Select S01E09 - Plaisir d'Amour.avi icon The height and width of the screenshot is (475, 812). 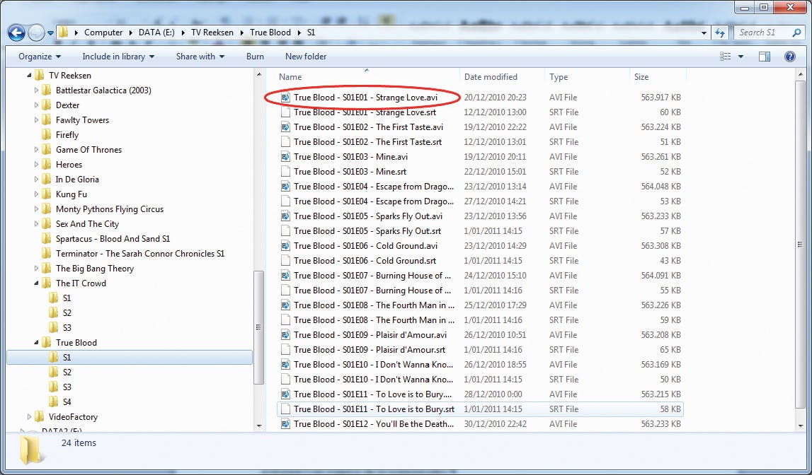click(285, 335)
